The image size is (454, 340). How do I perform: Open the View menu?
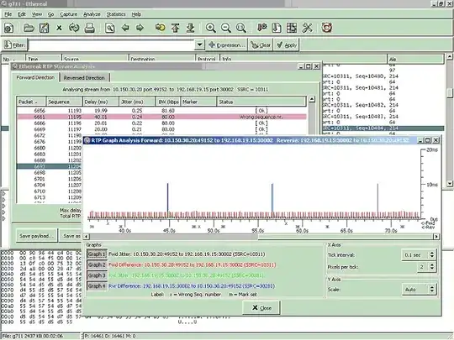[x=37, y=14]
